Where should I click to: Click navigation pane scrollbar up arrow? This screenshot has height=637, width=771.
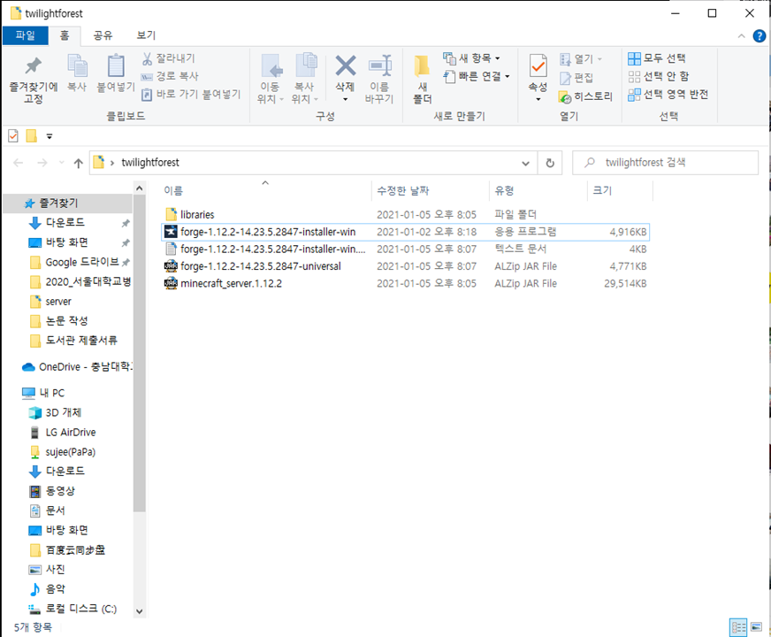pyautogui.click(x=139, y=188)
